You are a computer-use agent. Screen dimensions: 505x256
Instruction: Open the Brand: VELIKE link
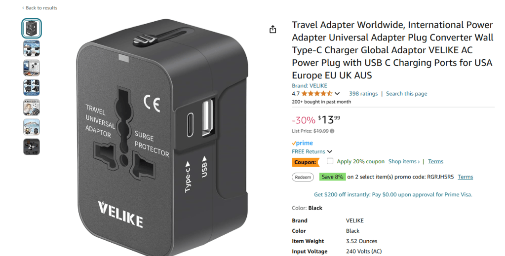coord(310,86)
